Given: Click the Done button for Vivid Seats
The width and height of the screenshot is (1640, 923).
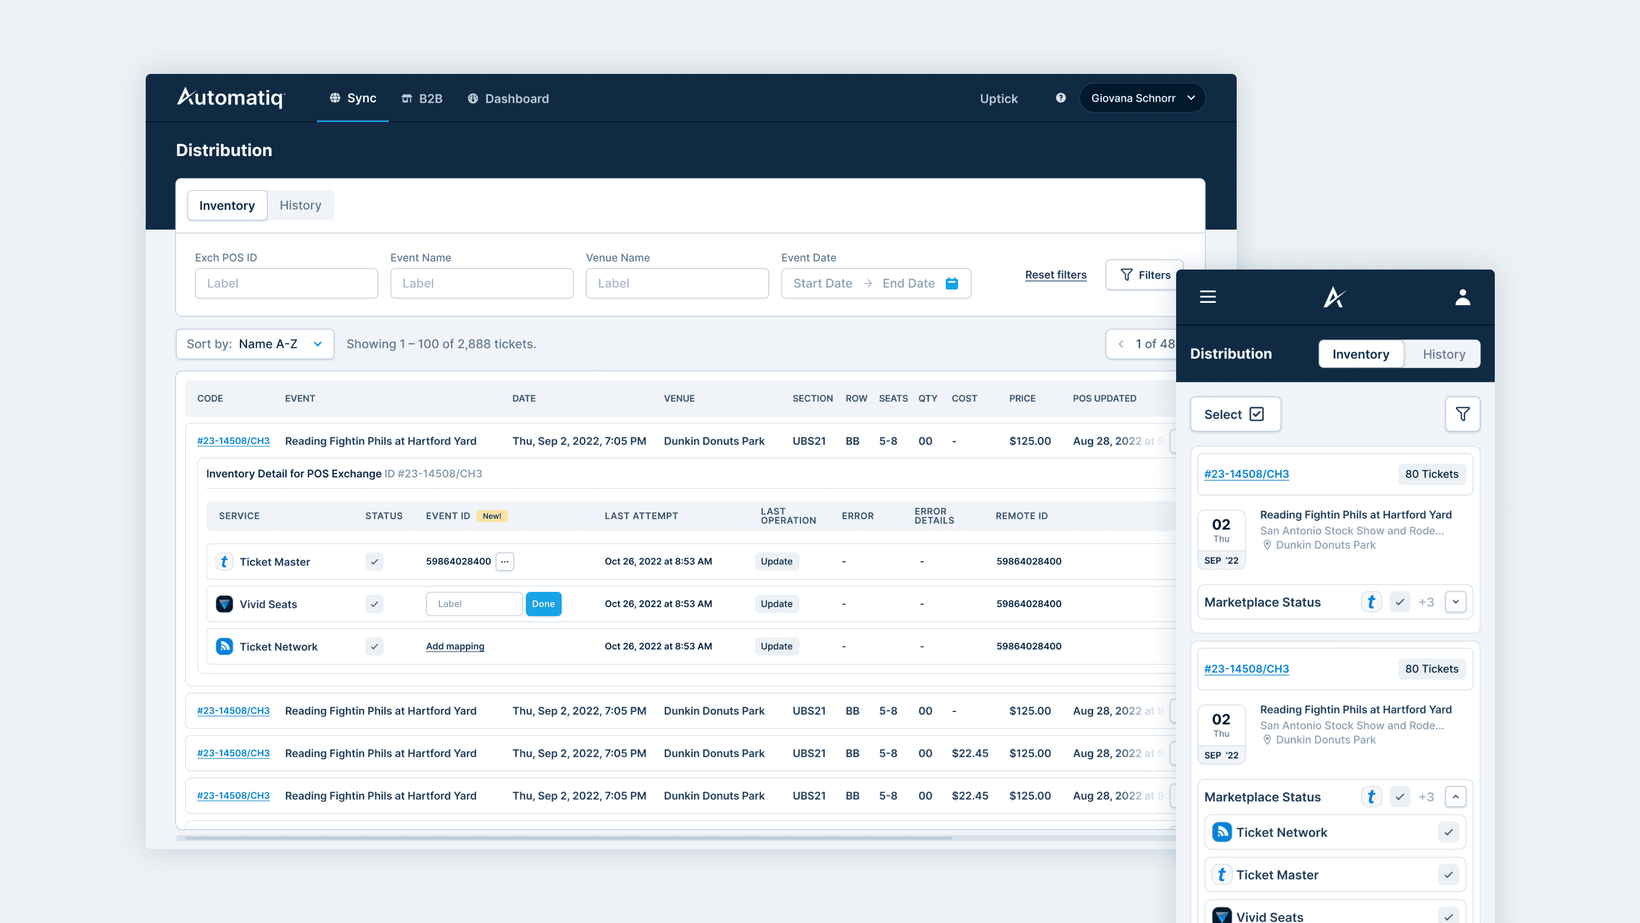Looking at the screenshot, I should click(x=543, y=604).
